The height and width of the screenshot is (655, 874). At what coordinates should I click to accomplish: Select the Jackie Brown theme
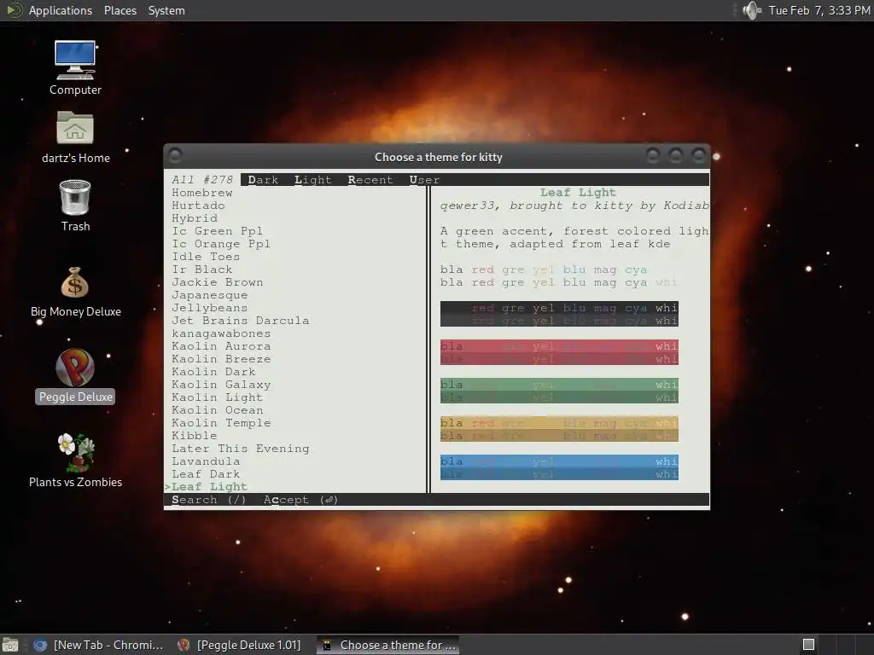pyautogui.click(x=218, y=282)
